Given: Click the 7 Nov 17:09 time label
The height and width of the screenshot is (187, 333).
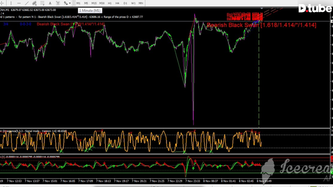Looking at the screenshot, I should pyautogui.click(x=85, y=181).
